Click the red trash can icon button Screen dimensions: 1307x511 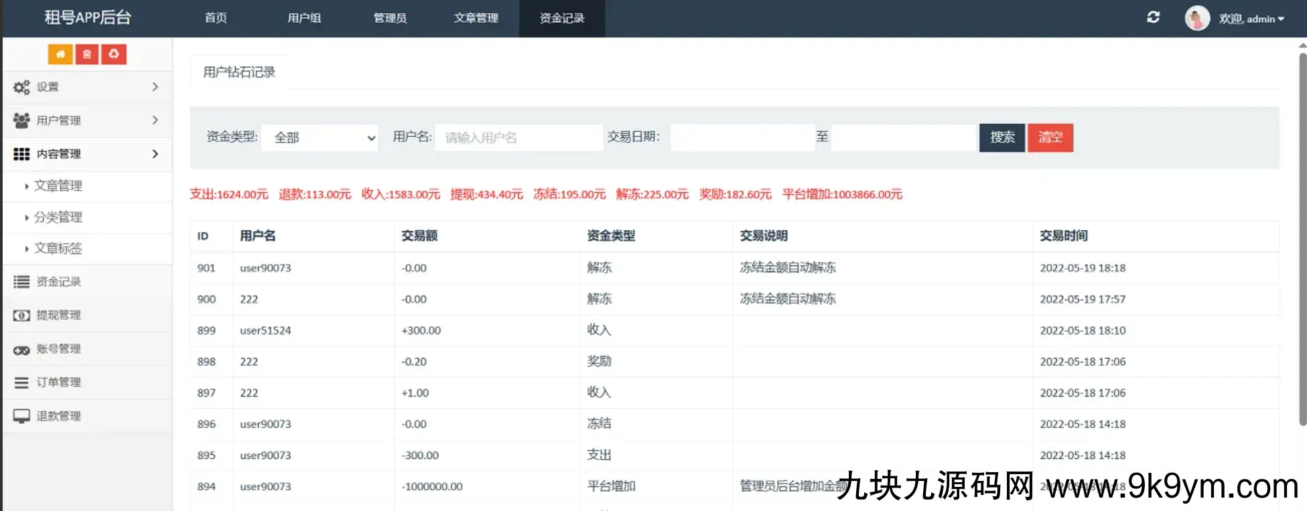87,54
